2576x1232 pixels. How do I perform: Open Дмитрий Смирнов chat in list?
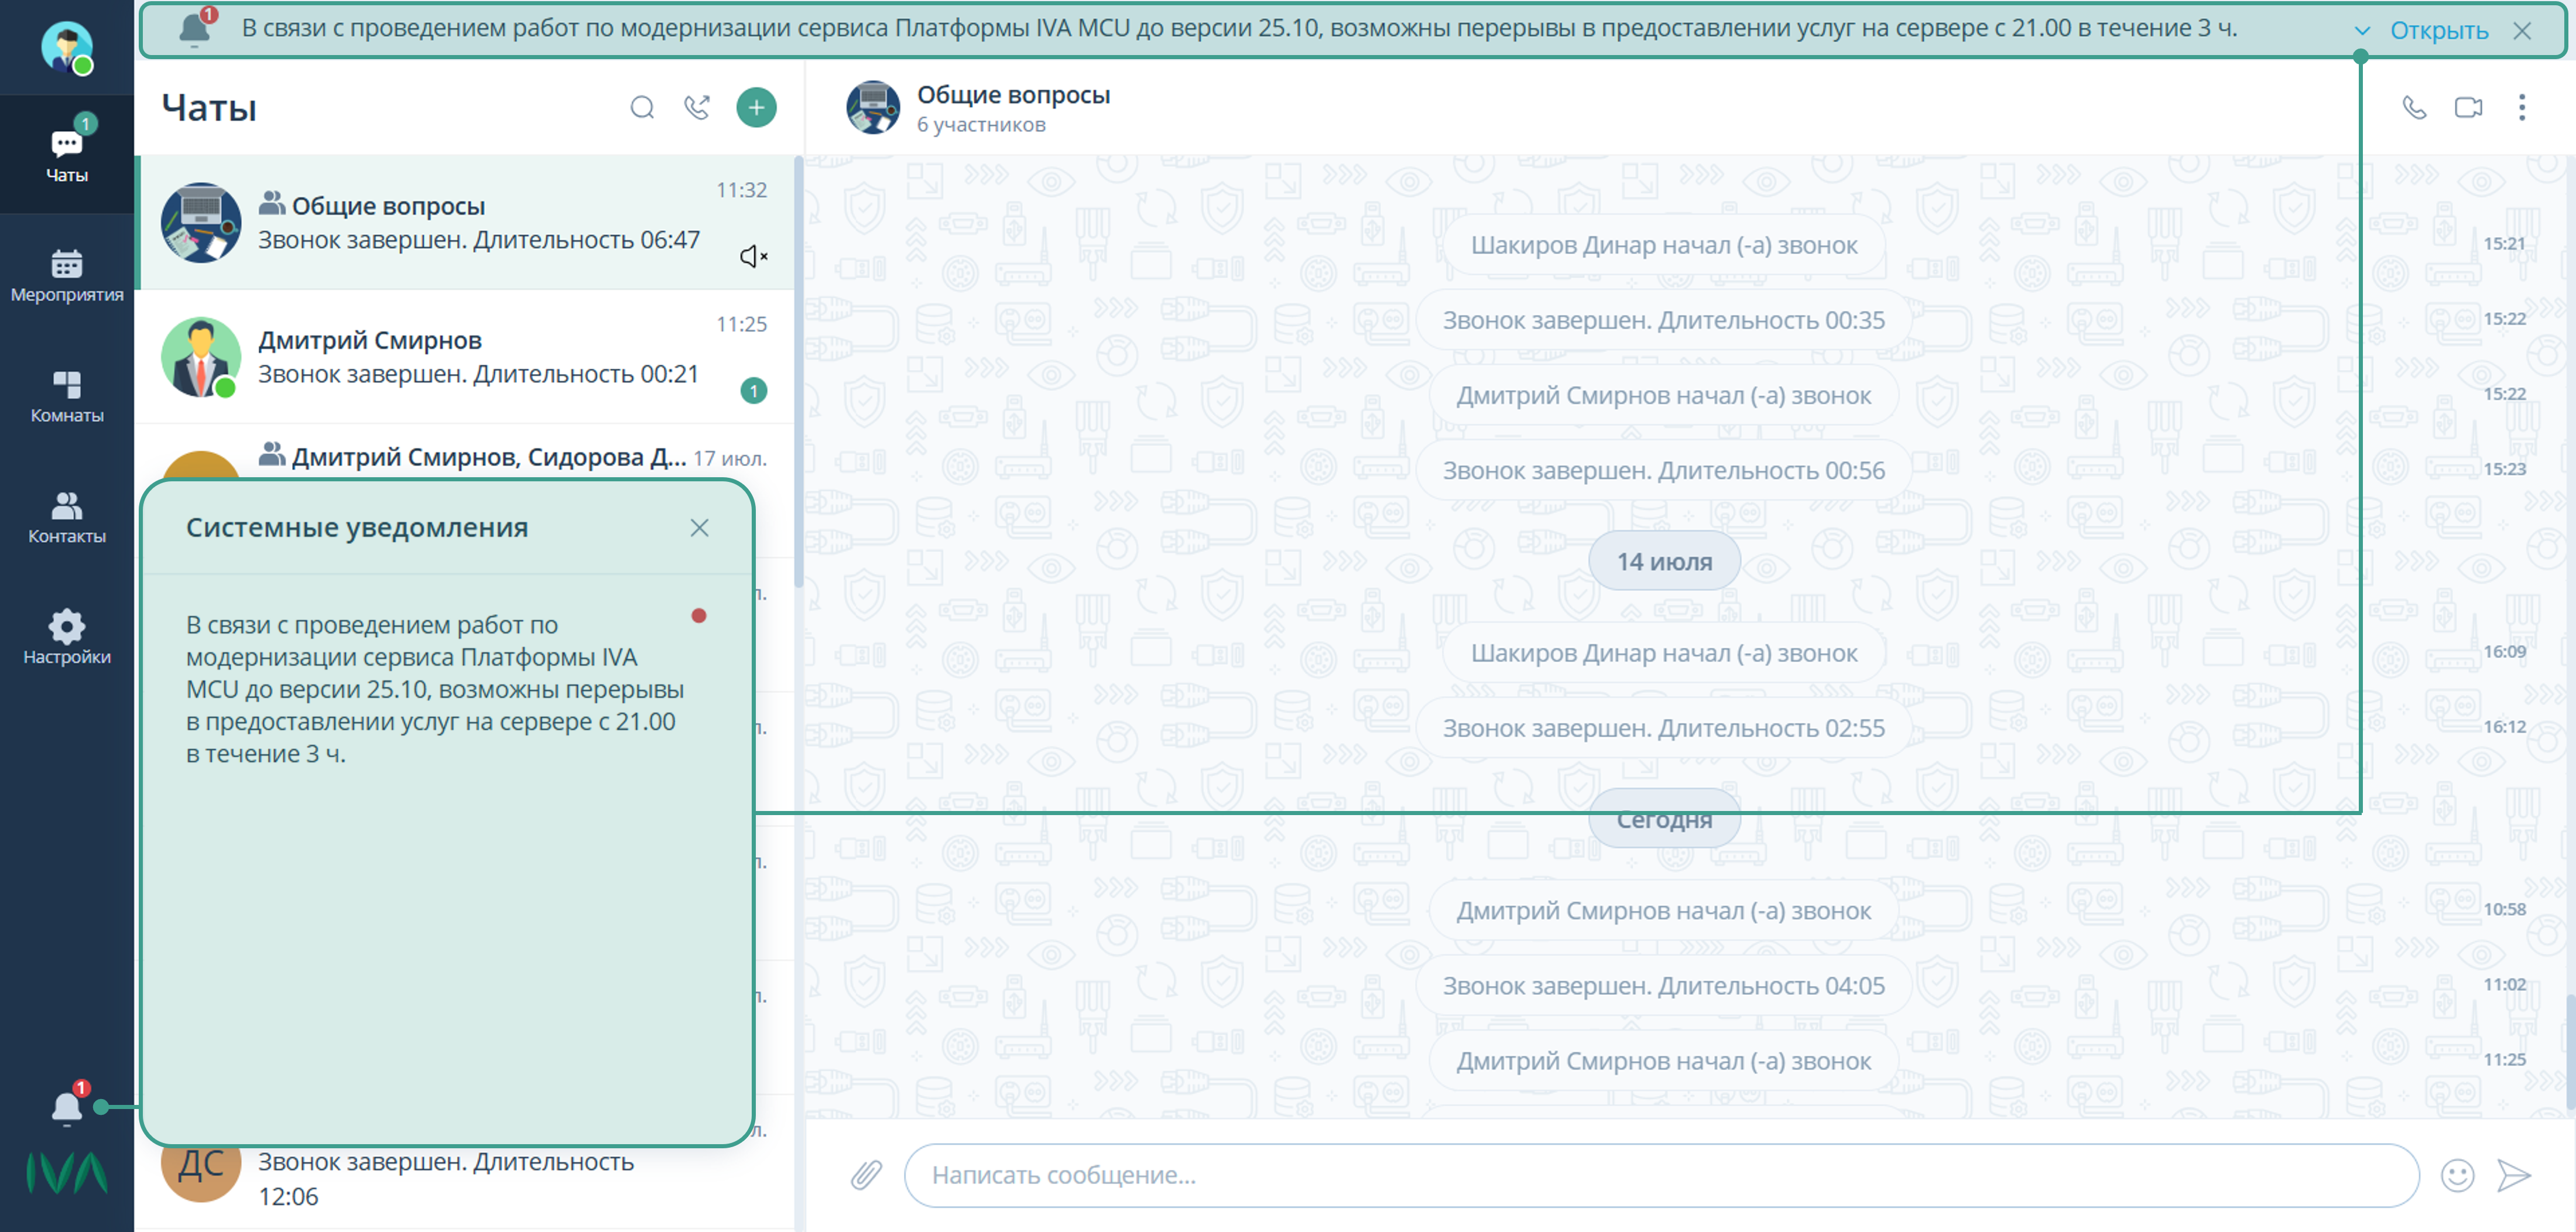[465, 357]
